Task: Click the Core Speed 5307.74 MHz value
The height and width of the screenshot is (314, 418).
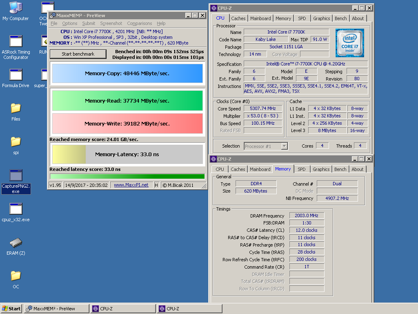Action: [x=263, y=108]
